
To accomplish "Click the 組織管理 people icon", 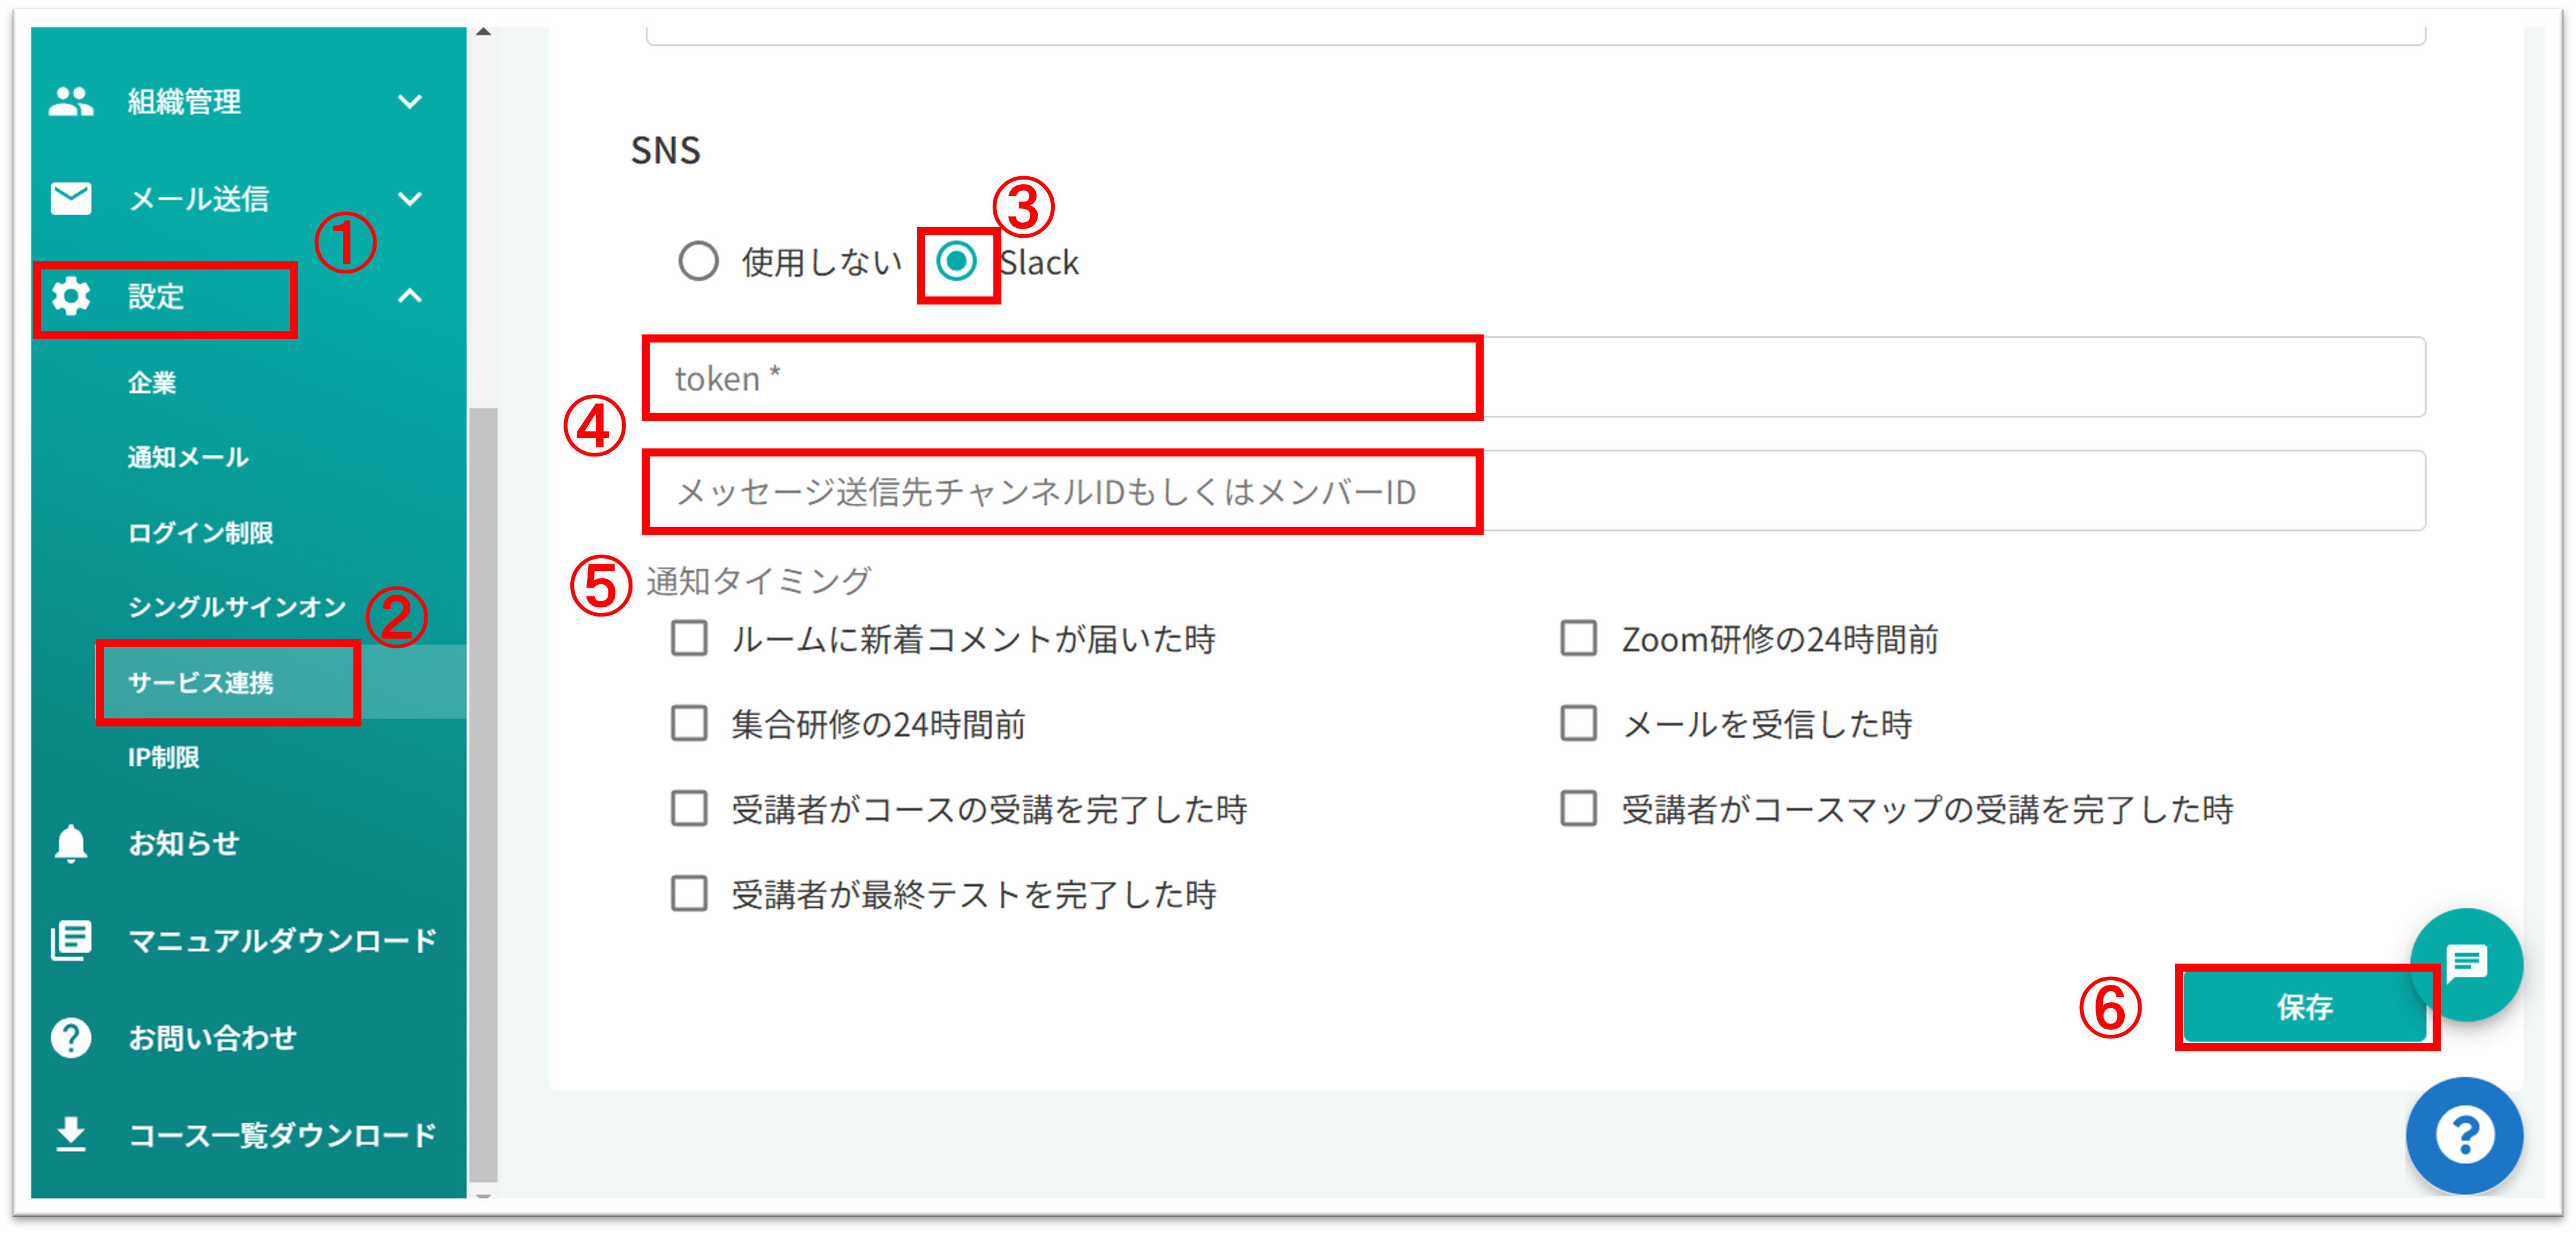I will click(71, 101).
